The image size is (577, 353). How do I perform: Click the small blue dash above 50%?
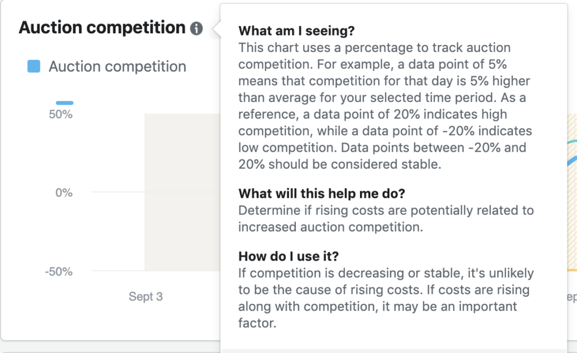coord(64,103)
